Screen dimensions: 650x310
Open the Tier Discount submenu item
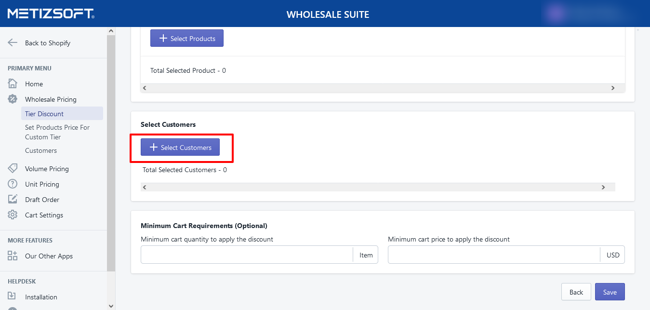(44, 114)
